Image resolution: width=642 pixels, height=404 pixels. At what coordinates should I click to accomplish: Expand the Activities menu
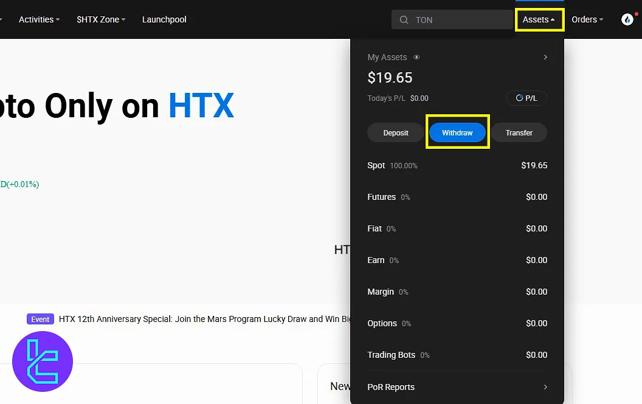click(40, 19)
